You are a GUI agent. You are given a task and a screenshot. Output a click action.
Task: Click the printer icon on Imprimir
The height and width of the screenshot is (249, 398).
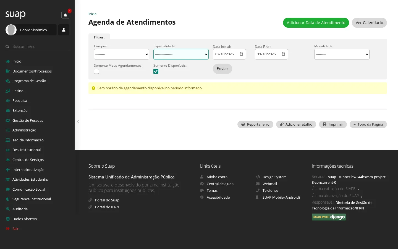324,124
